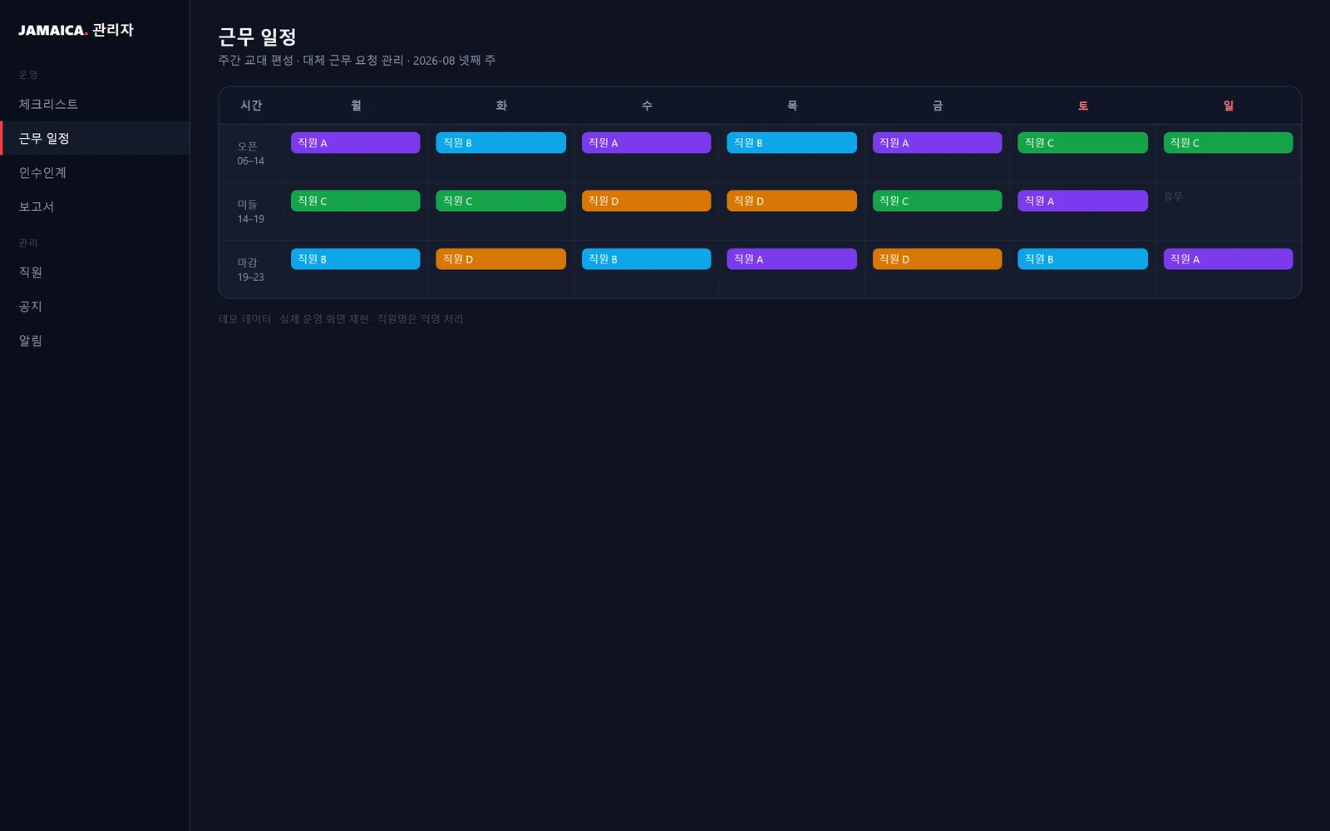
Task: Select Wednesday 오픈 shift 직원 A
Action: pyautogui.click(x=646, y=143)
